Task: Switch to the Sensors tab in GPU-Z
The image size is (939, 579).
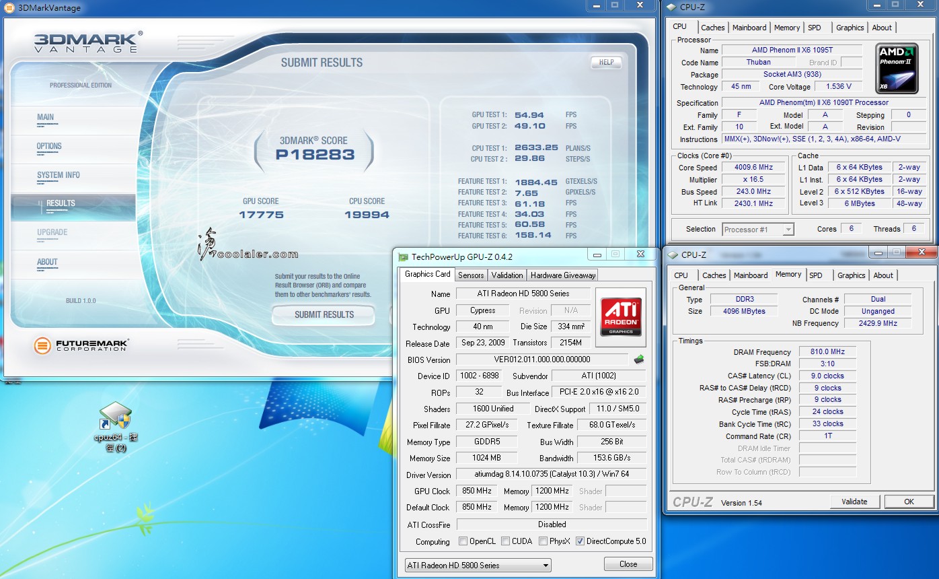Action: tap(471, 275)
